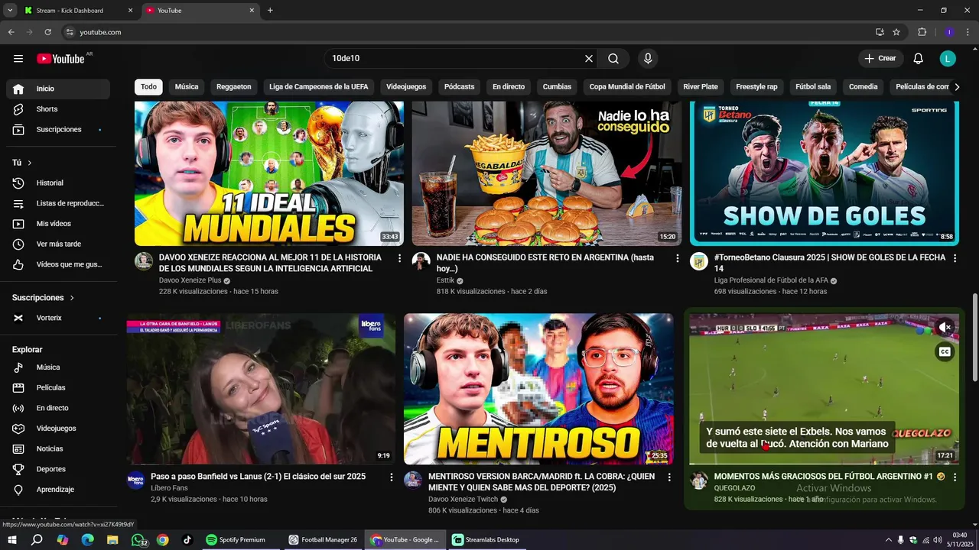Open the Vorterix subscription channel
Screen dimensions: 979x550
58,318
